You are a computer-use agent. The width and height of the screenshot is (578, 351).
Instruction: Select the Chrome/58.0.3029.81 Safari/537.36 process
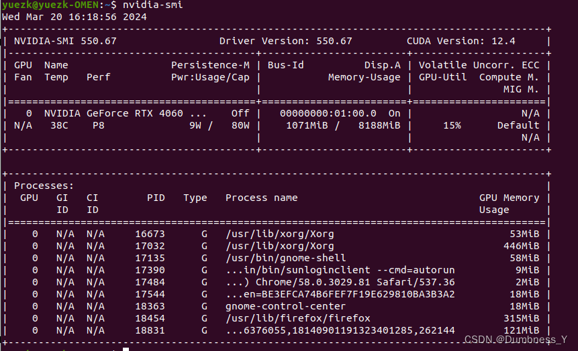pyautogui.click(x=340, y=282)
